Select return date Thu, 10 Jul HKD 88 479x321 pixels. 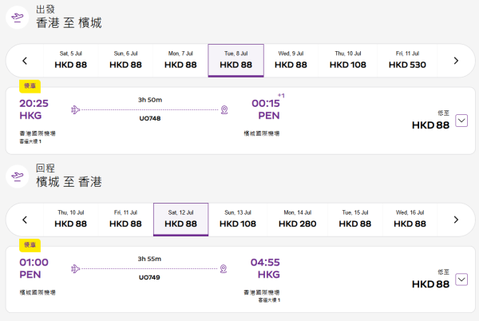(x=70, y=220)
